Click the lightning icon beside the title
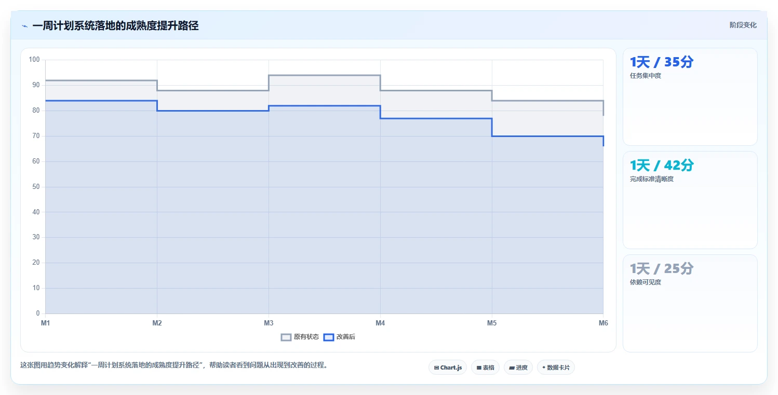The width and height of the screenshot is (778, 395). (x=24, y=26)
